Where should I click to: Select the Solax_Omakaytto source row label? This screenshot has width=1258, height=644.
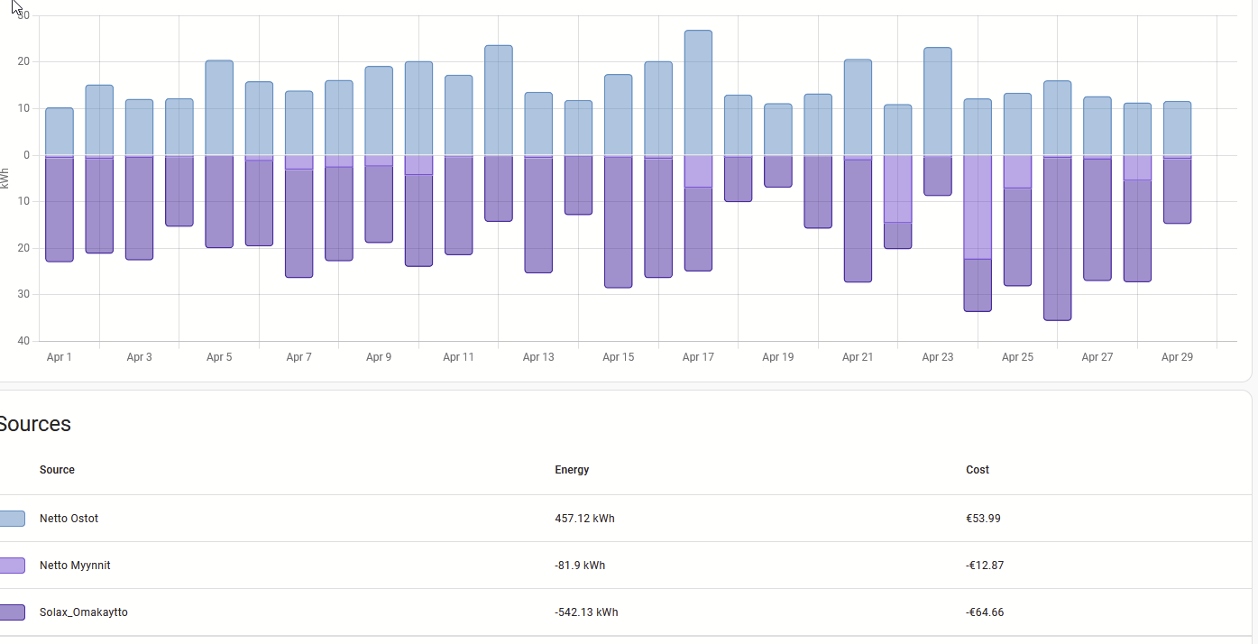pos(83,612)
